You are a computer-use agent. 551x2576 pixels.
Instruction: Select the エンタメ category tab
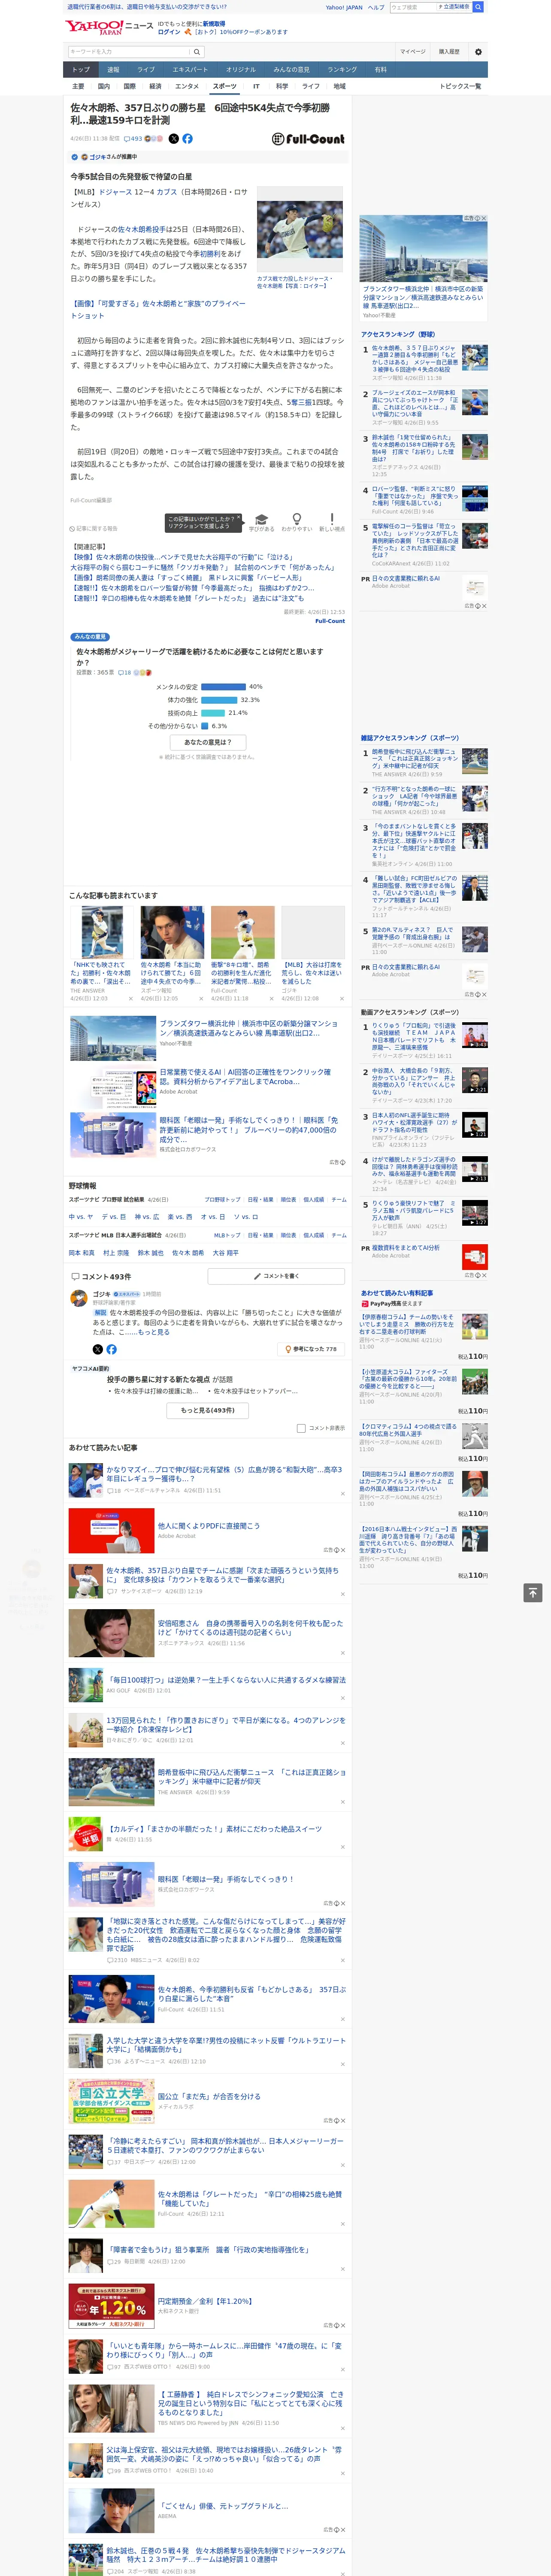(187, 87)
